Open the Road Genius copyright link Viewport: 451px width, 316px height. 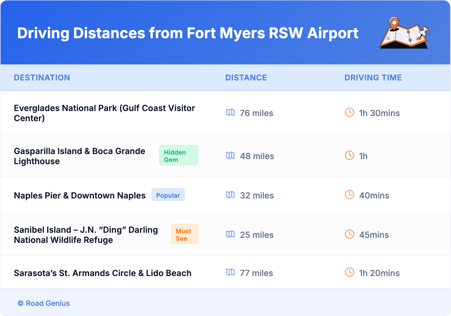pyautogui.click(x=44, y=303)
